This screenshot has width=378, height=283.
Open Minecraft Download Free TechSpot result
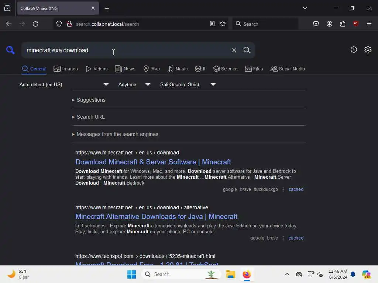click(x=147, y=263)
